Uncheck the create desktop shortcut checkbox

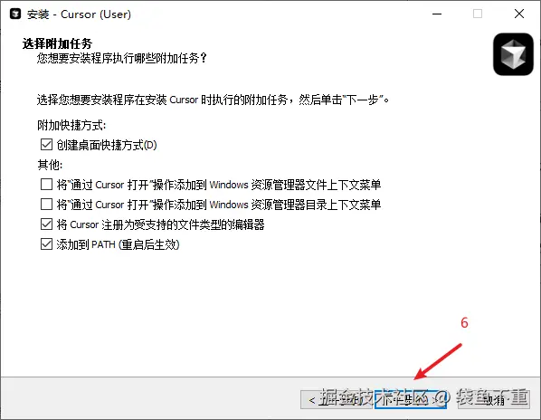click(x=46, y=145)
